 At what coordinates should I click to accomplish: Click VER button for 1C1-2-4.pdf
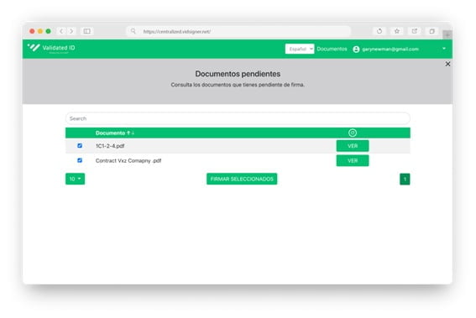pyautogui.click(x=353, y=146)
